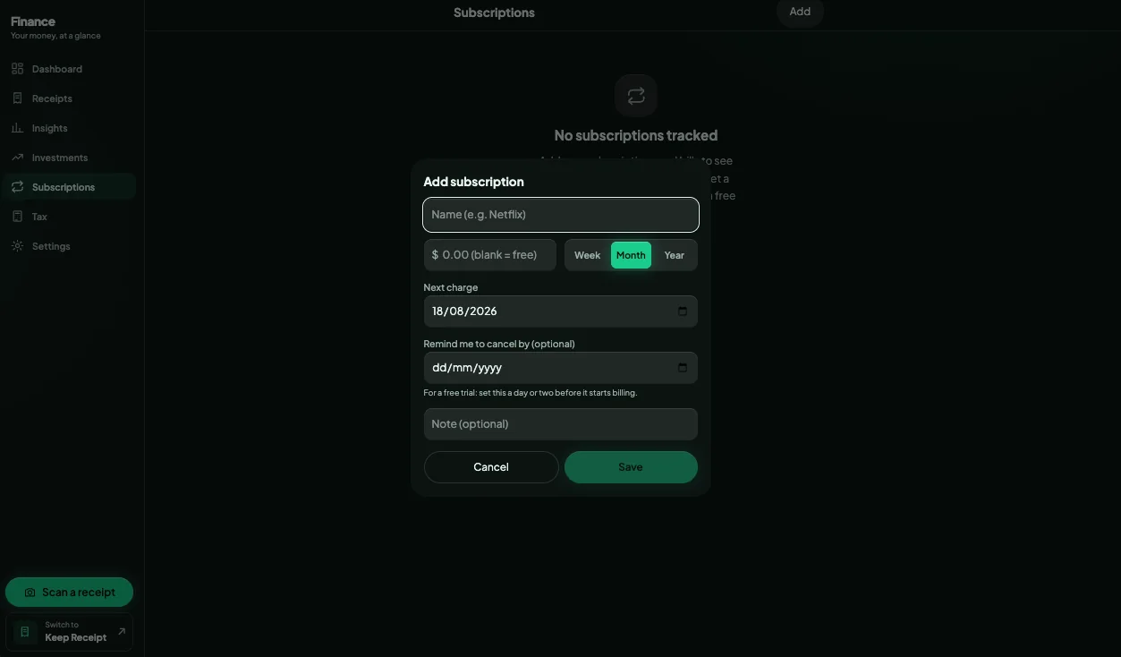Click the 'Add subscription' dialog title

click(x=473, y=182)
